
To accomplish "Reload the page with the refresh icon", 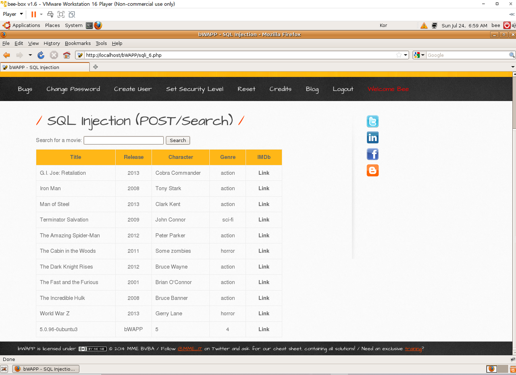I will (41, 55).
